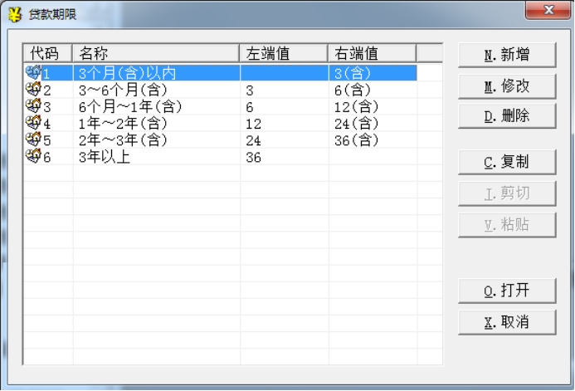The height and width of the screenshot is (391, 575).
Task: Click the row icon for code 5
Action: tap(33, 139)
